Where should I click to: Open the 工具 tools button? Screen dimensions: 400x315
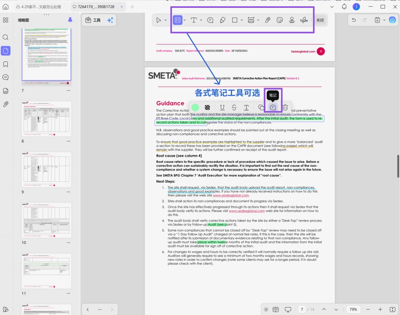coord(93,20)
